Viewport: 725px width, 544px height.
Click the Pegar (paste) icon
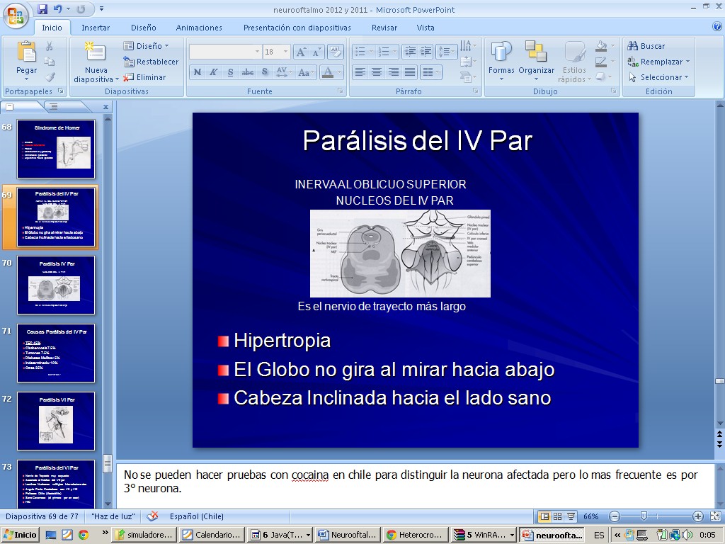point(26,53)
